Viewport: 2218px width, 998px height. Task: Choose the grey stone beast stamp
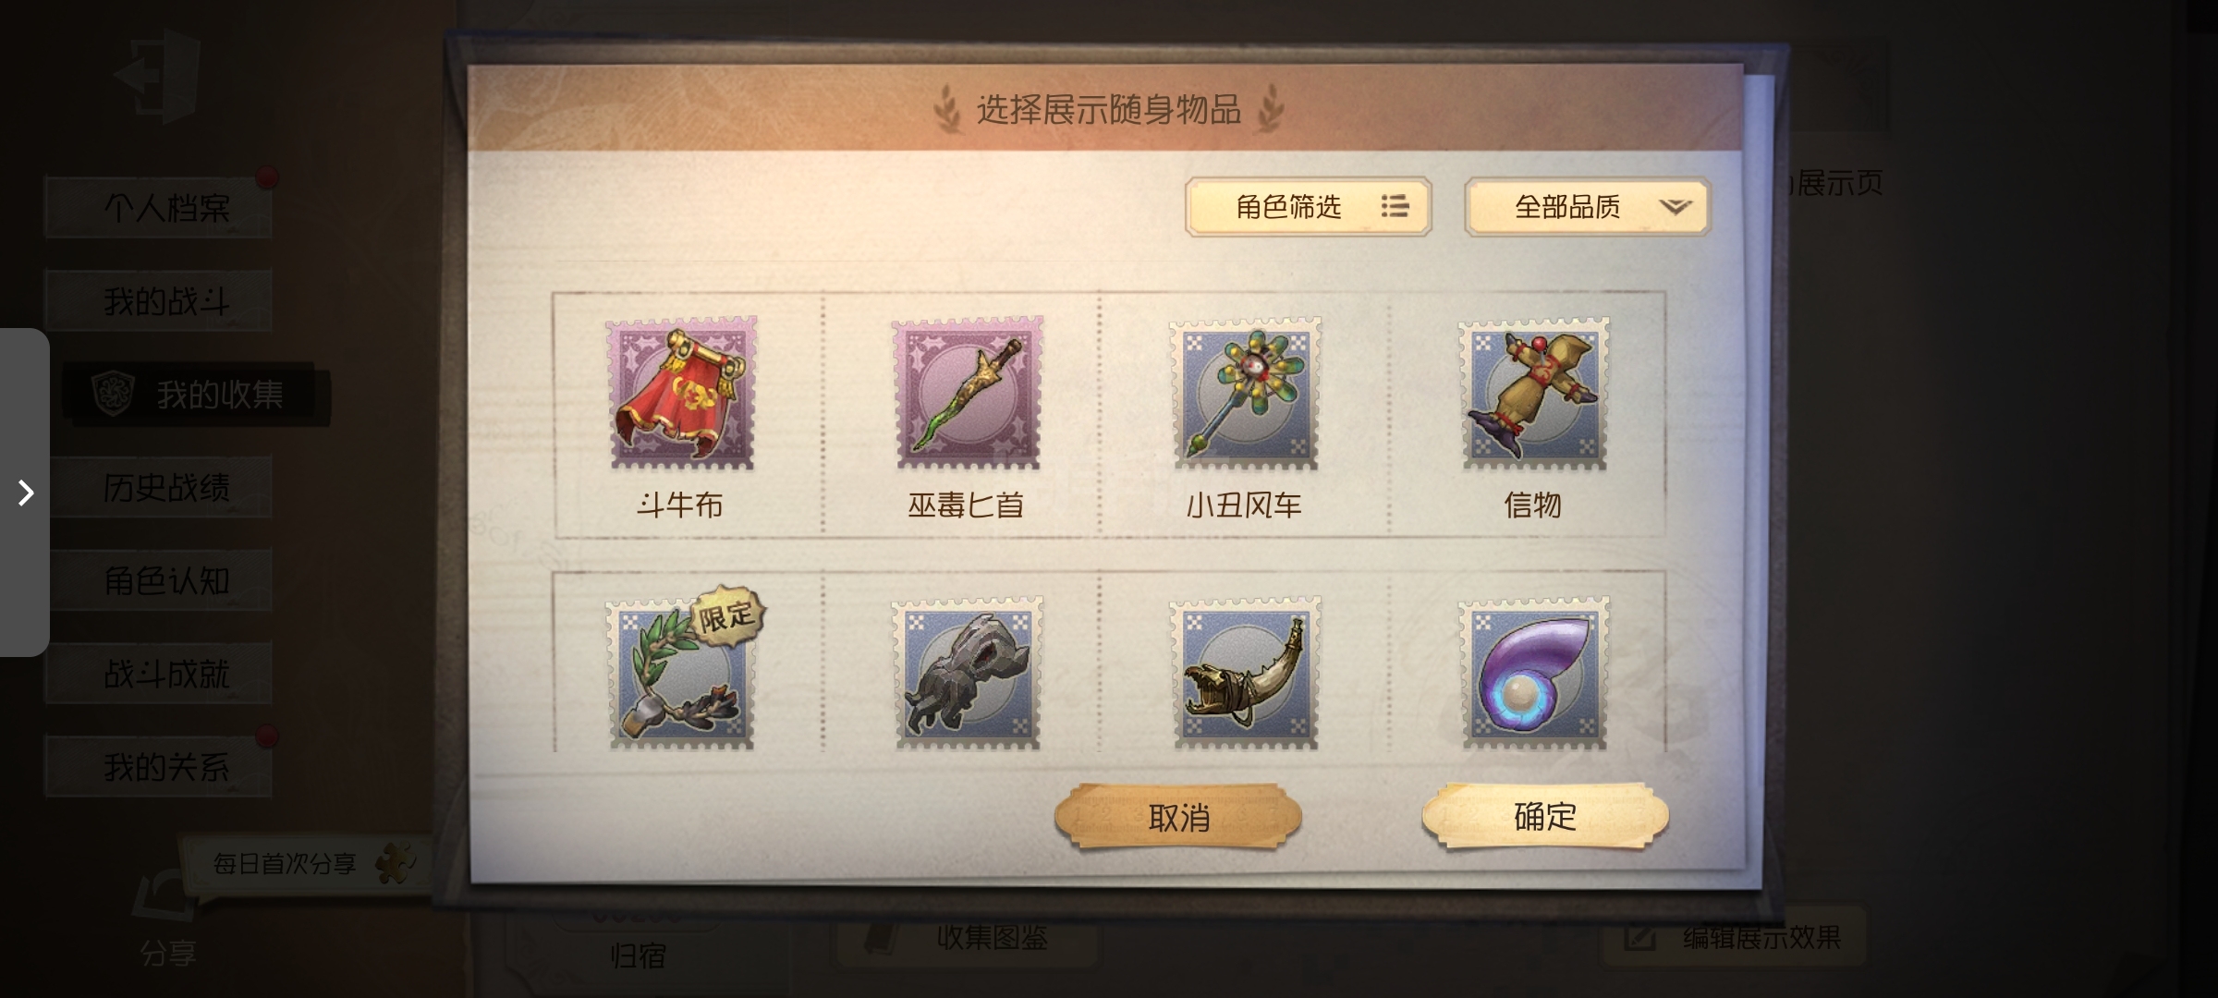(x=968, y=672)
